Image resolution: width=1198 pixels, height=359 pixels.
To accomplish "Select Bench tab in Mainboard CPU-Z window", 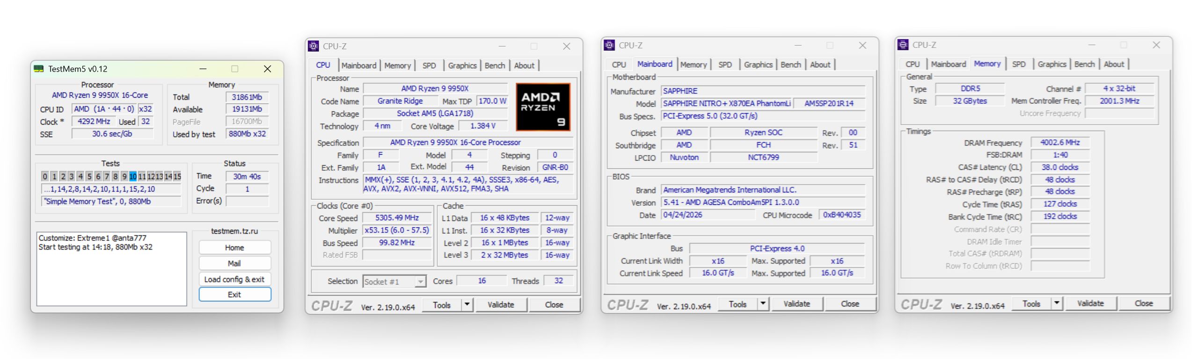I will (x=791, y=65).
